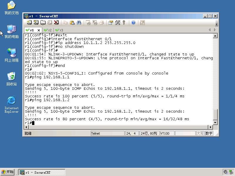Click 'Success rate is 80 percent' line
Screen dimensions: 235x176
tap(107, 119)
